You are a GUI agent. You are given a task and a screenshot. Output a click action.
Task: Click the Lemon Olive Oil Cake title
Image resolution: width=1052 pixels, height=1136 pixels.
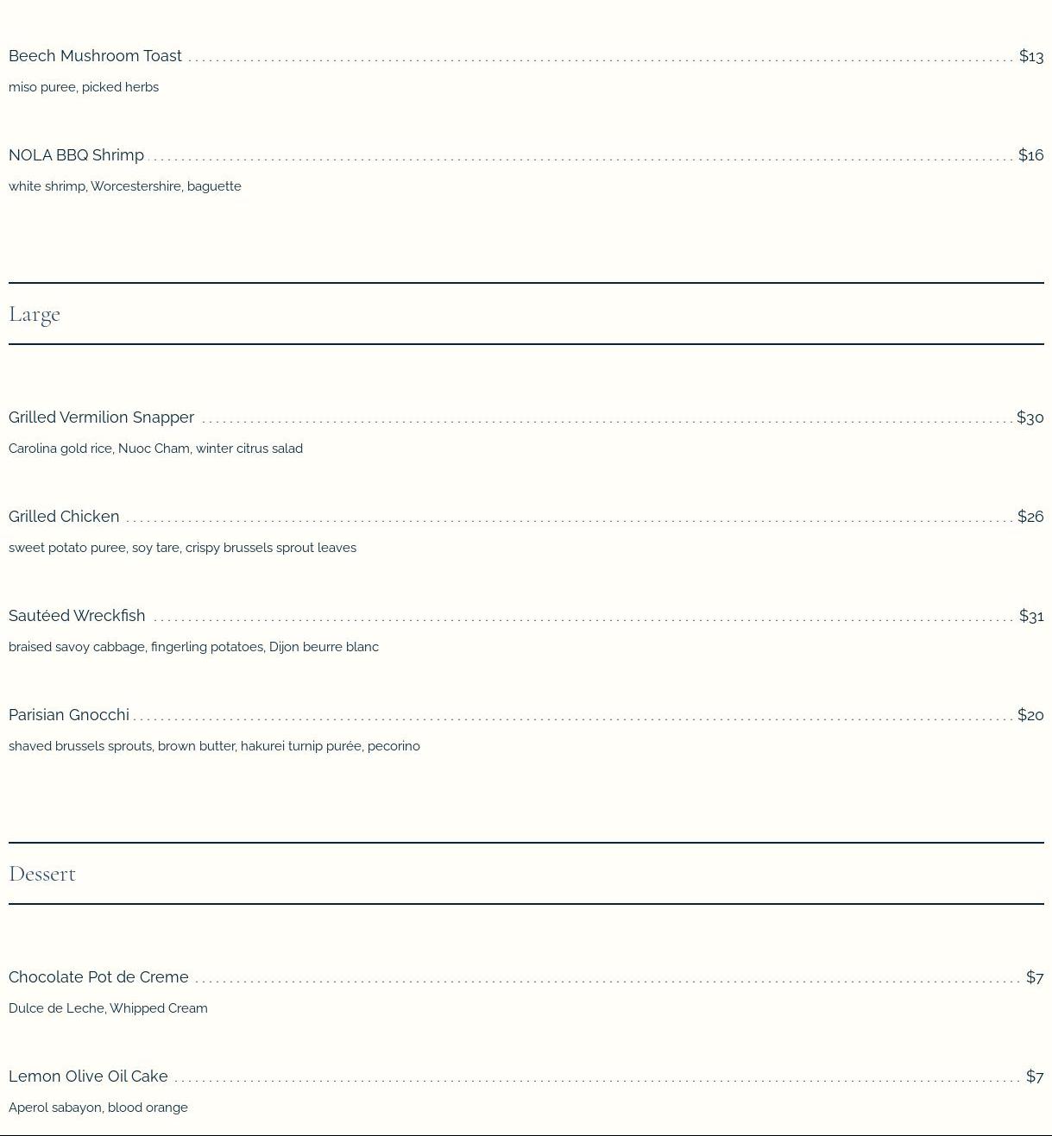pos(88,1076)
